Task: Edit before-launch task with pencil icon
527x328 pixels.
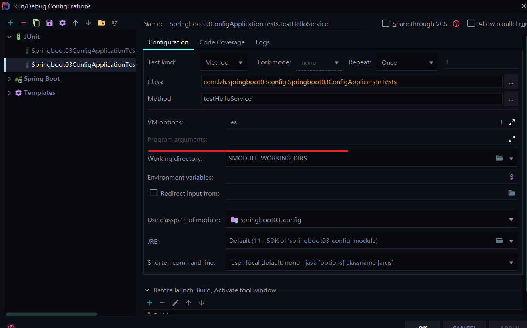Action: point(175,303)
